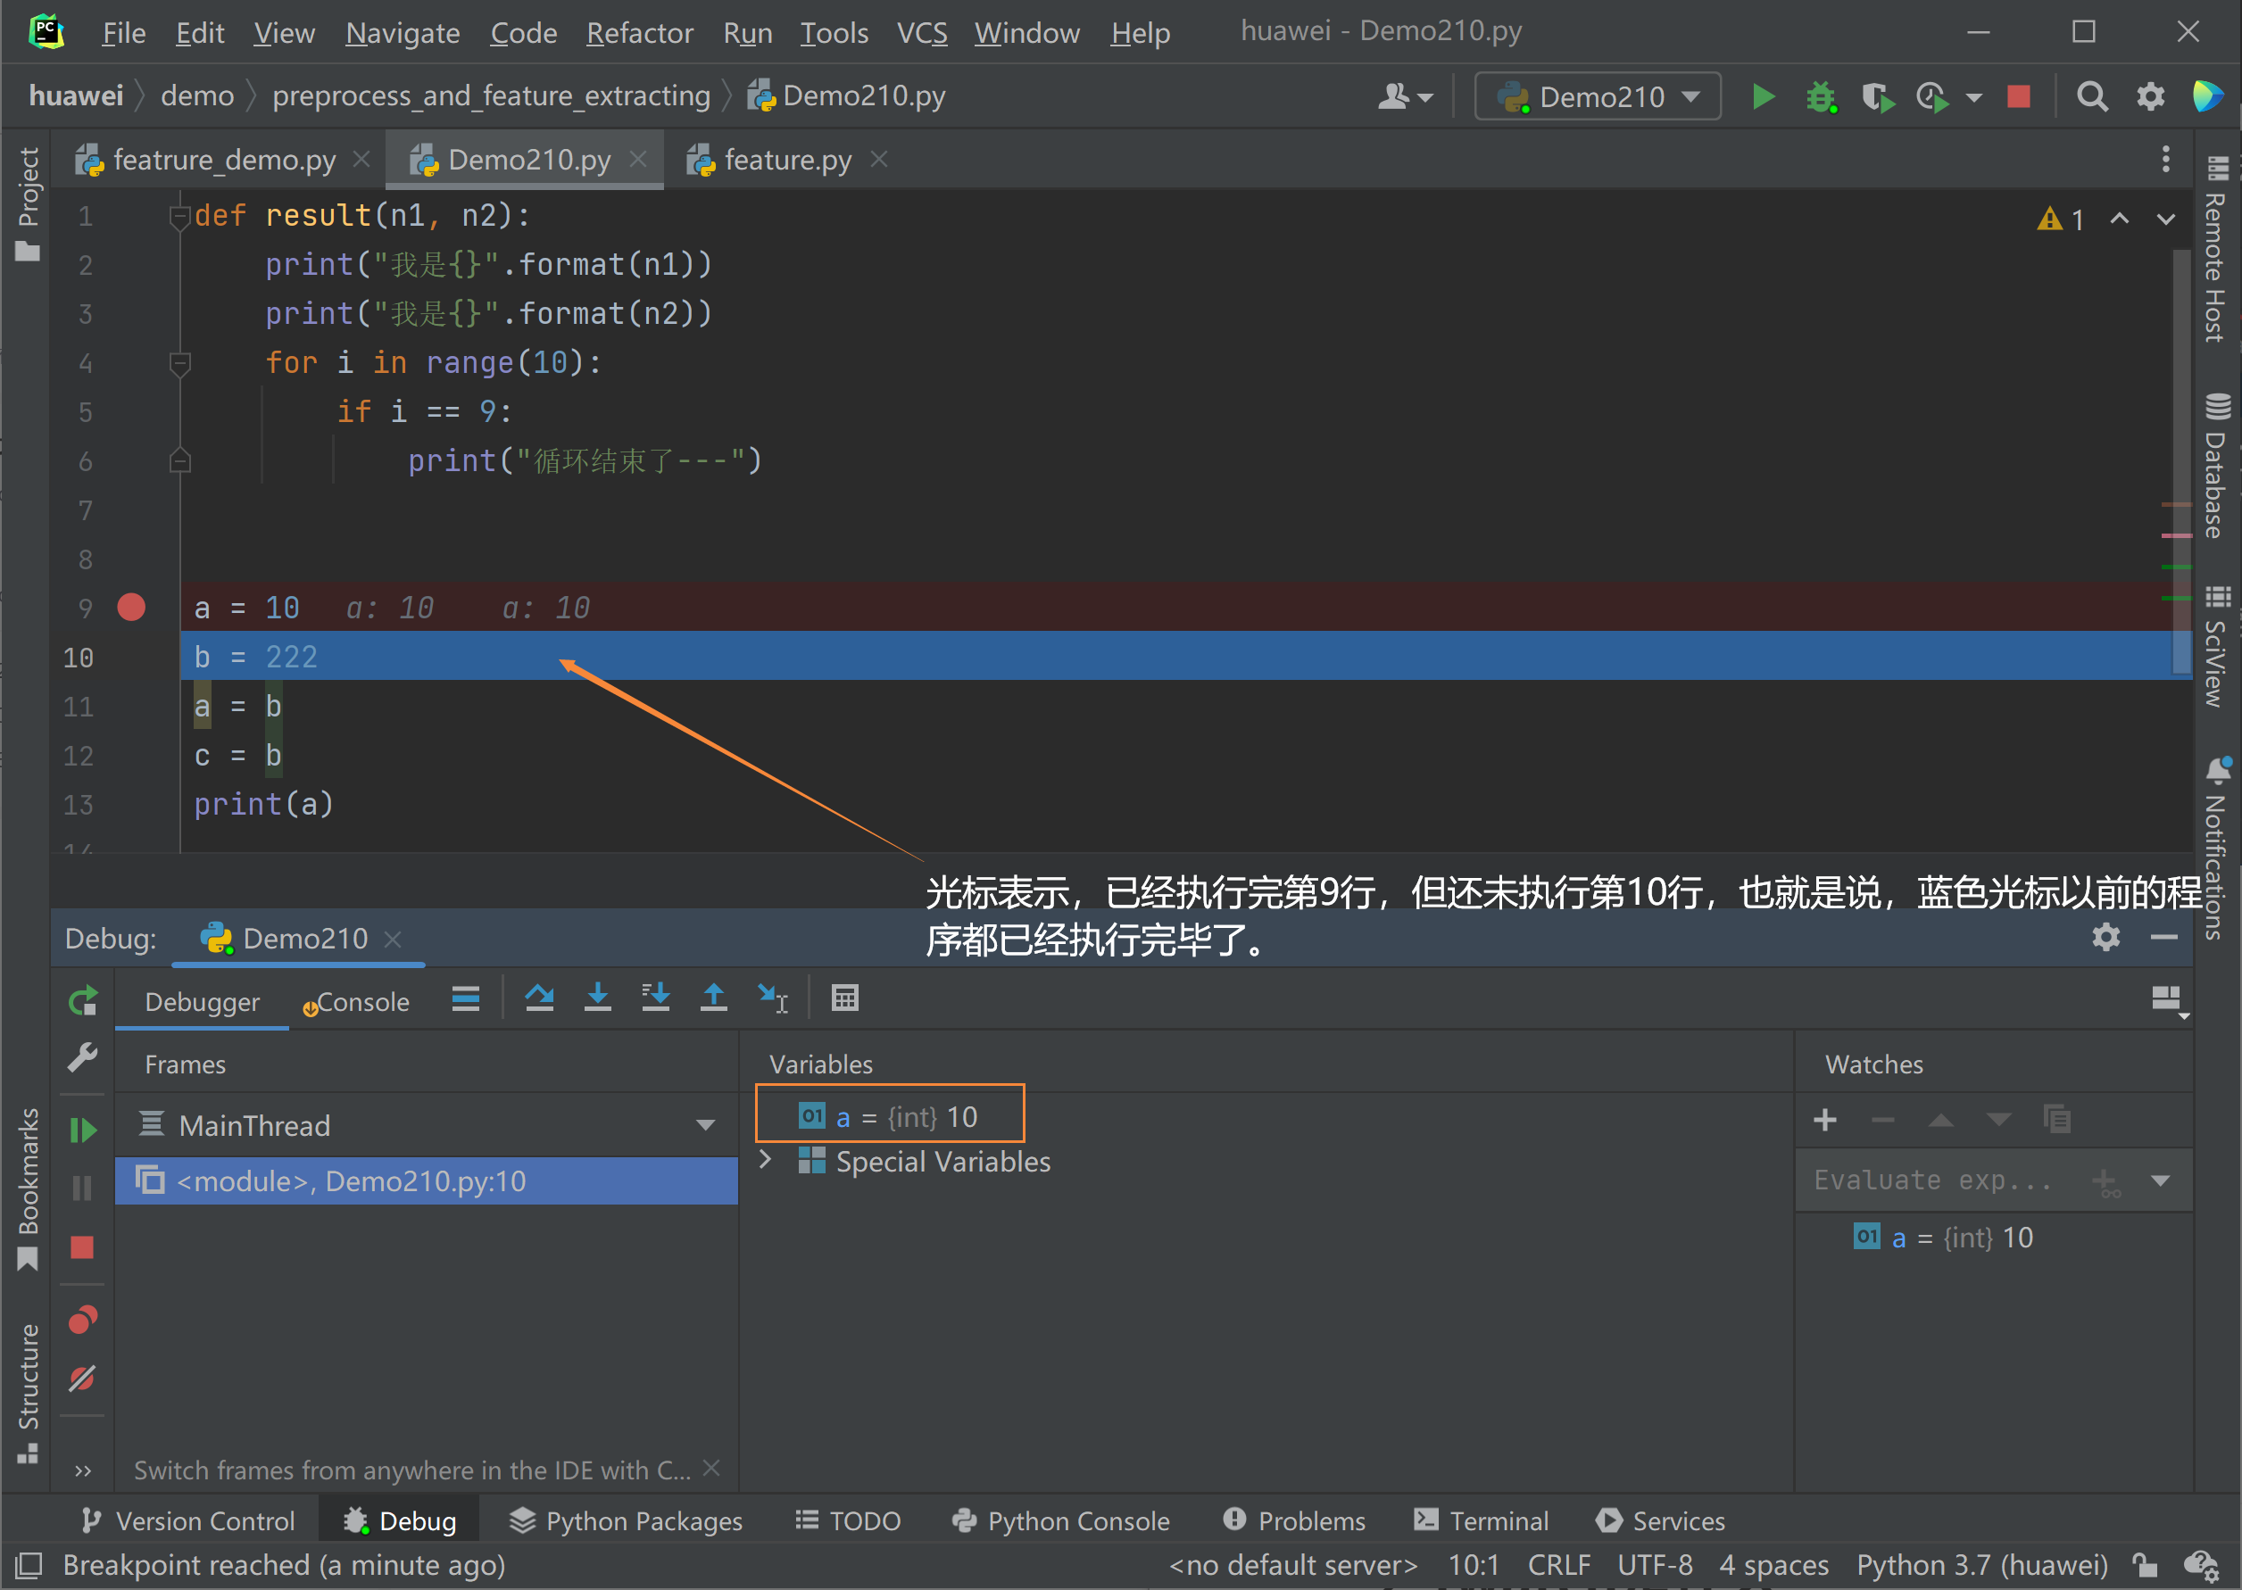
Task: Run with Coverage icon in the top toolbar
Action: coord(1877,97)
